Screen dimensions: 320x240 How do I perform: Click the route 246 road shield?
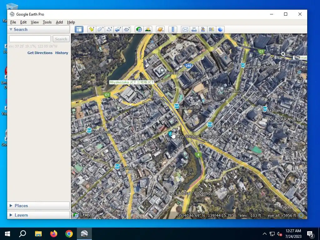(188, 66)
